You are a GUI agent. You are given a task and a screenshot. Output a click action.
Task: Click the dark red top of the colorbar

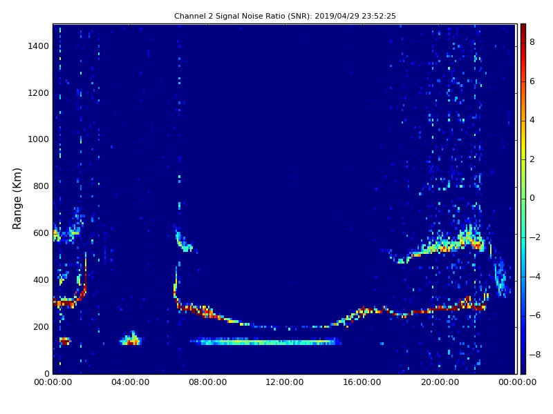click(523, 28)
